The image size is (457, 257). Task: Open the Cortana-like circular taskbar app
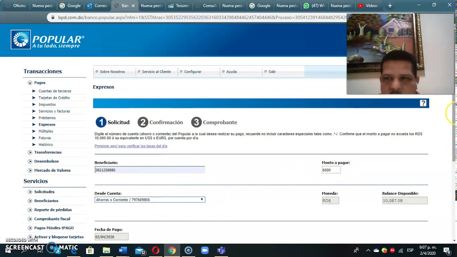(189, 251)
